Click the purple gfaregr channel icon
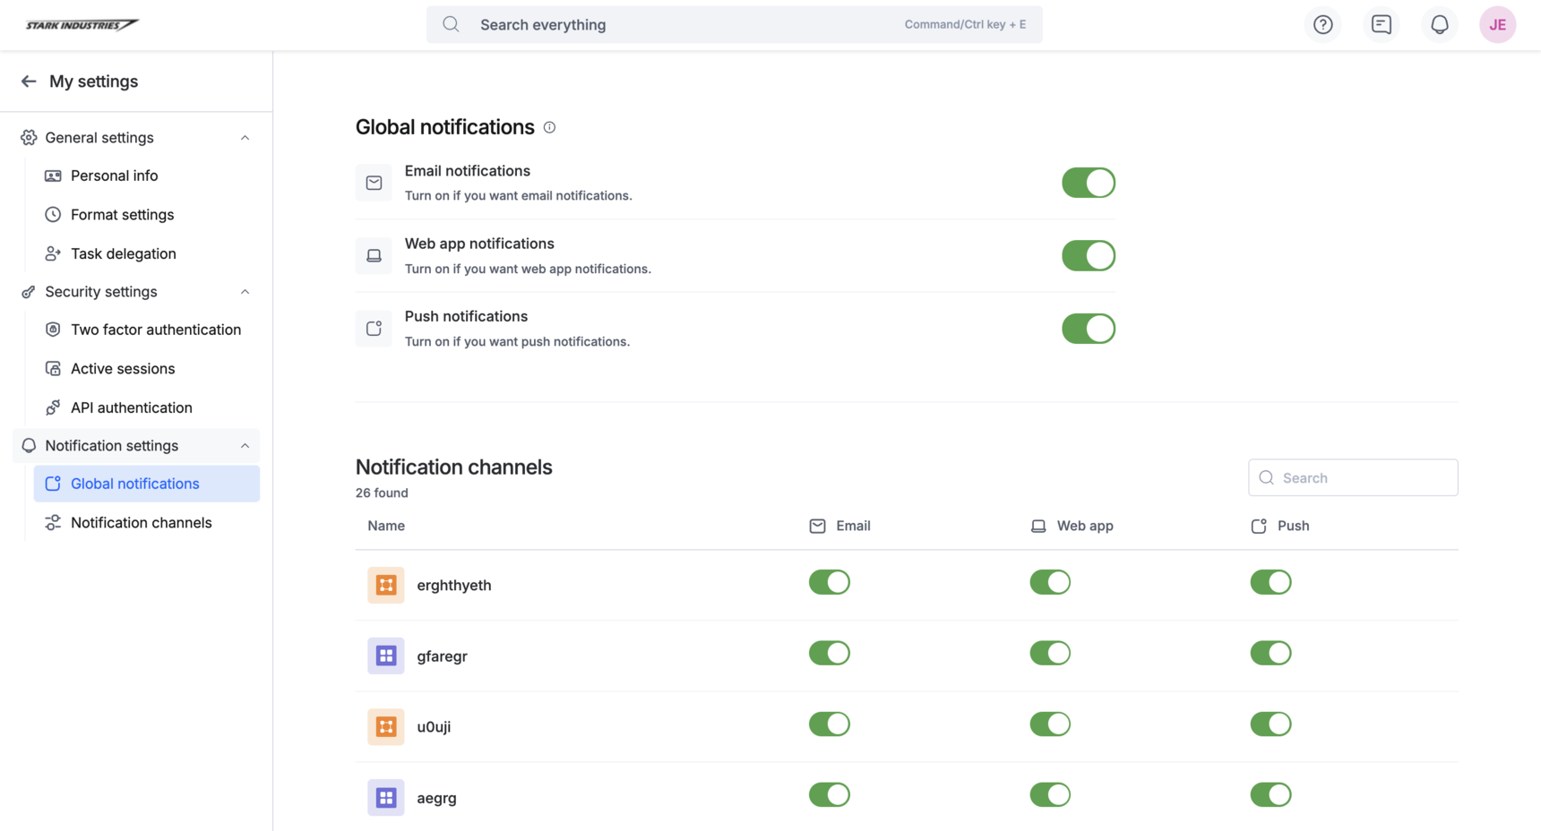The image size is (1541, 831). tap(386, 655)
